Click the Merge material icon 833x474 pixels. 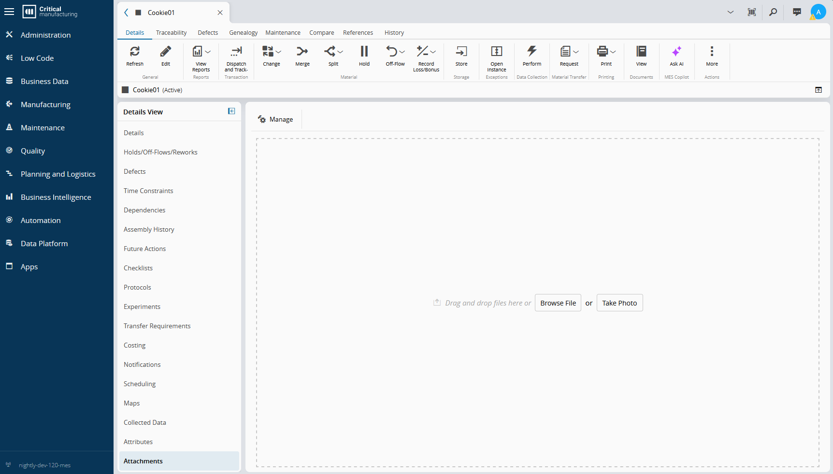(x=302, y=51)
